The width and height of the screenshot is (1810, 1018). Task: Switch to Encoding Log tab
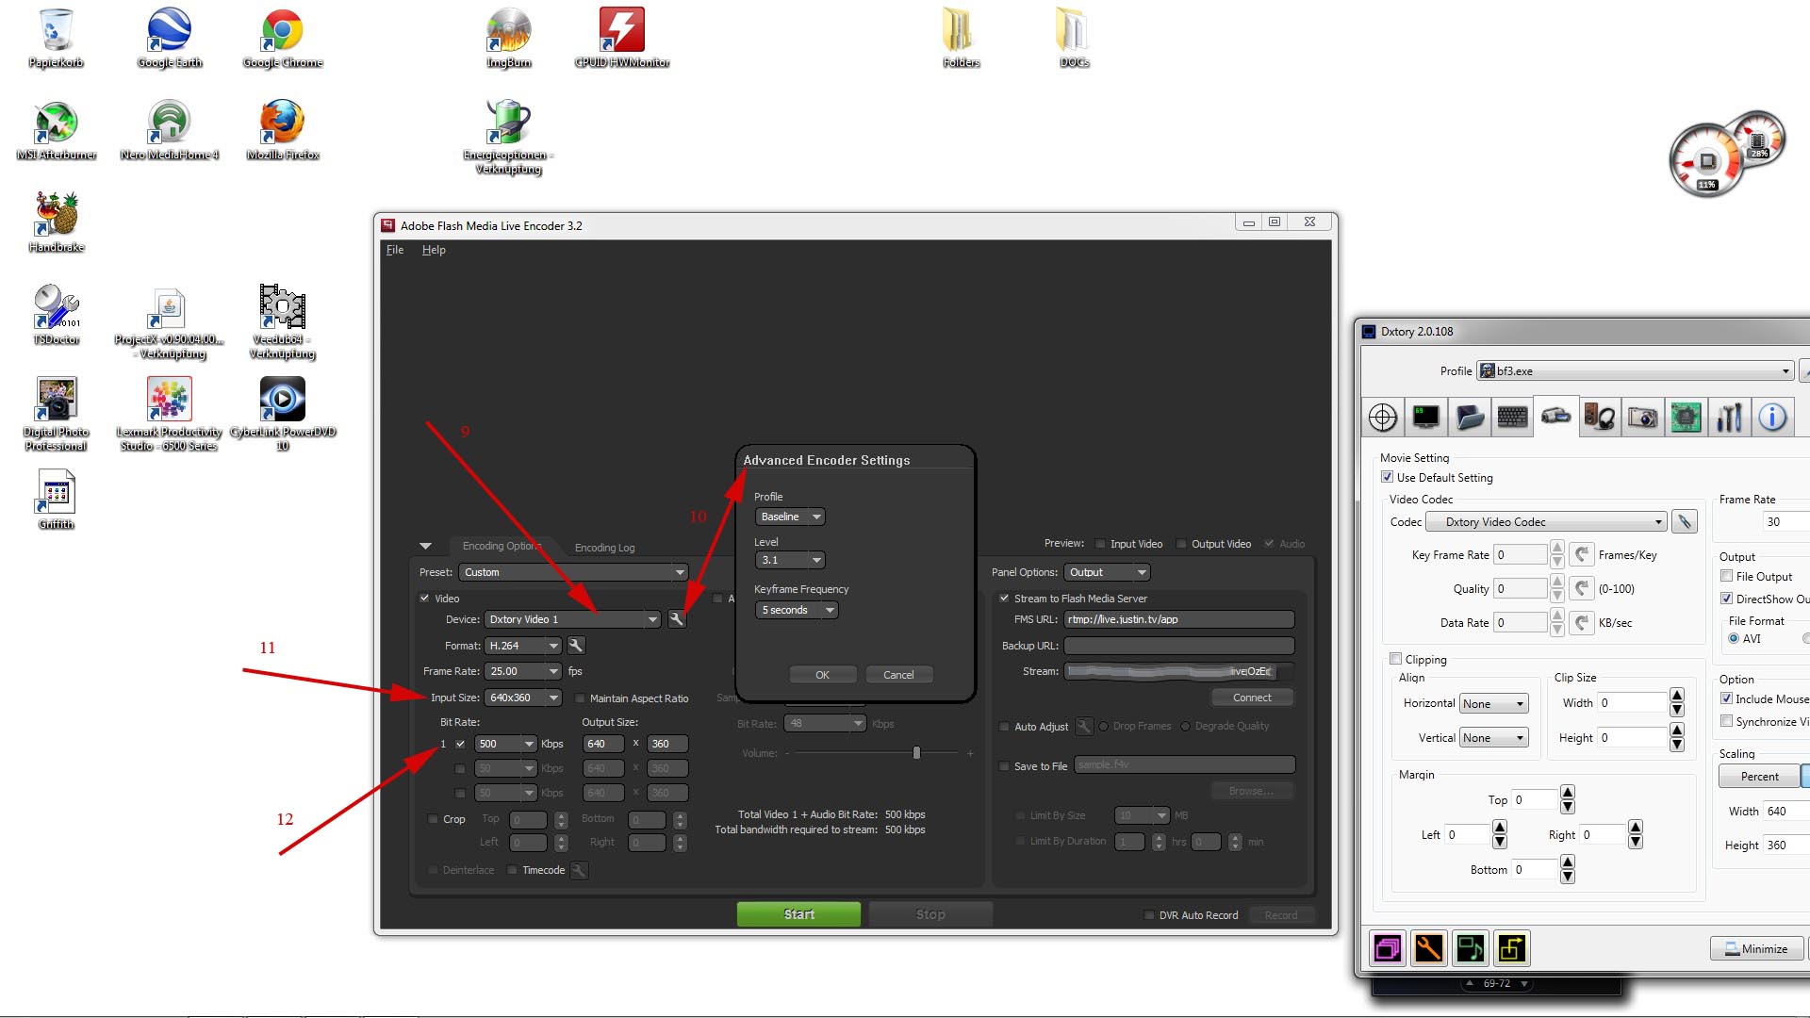[x=604, y=548]
